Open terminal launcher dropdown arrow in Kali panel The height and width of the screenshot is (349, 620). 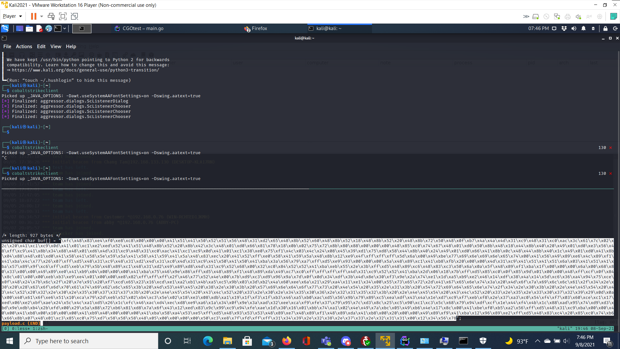coord(65,28)
